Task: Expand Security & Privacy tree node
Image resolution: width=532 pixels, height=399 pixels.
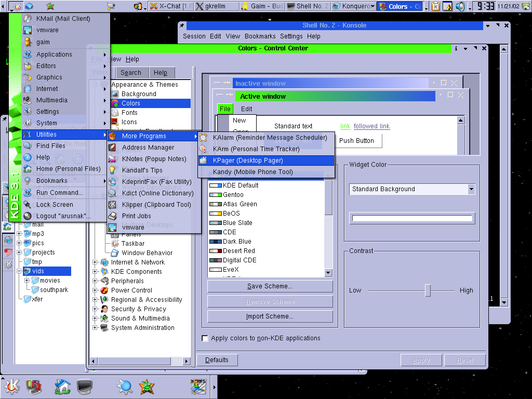Action: [x=95, y=309]
